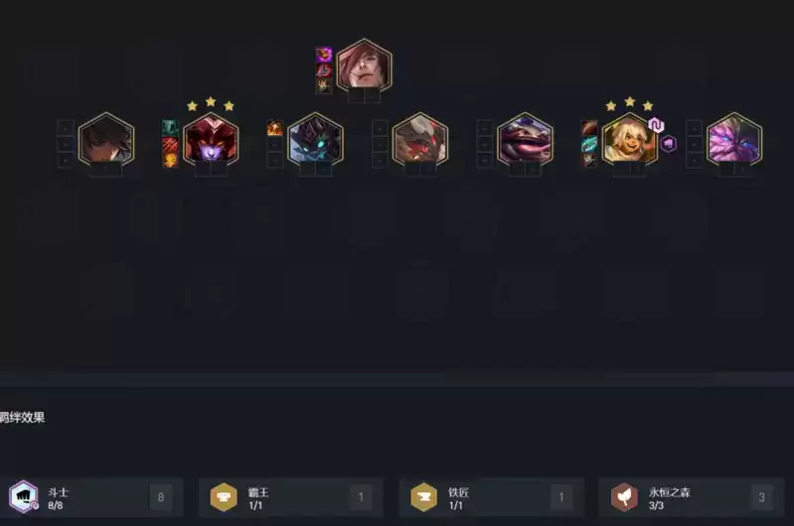Select the Ornn champion portrait
Screen dimensions: 794x526
click(420, 140)
